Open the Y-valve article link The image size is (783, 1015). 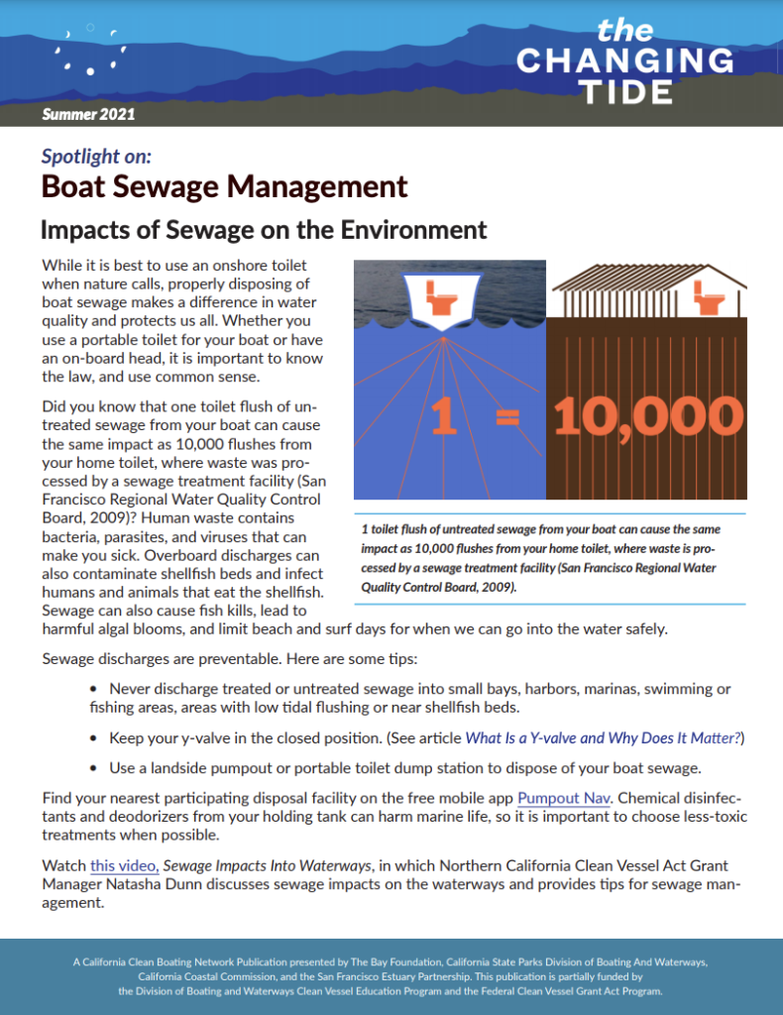[604, 737]
